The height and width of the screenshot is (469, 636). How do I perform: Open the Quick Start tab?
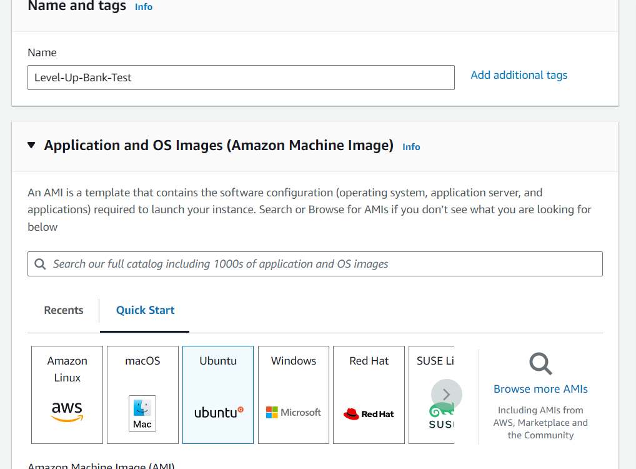coord(144,310)
